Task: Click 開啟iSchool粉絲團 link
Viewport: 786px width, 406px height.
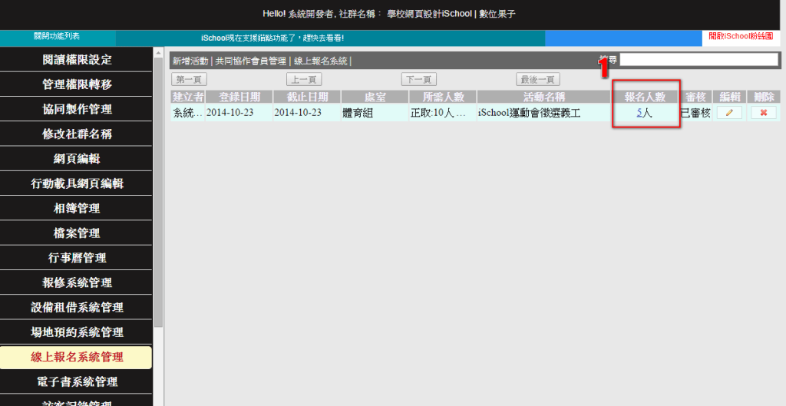Action: [741, 37]
